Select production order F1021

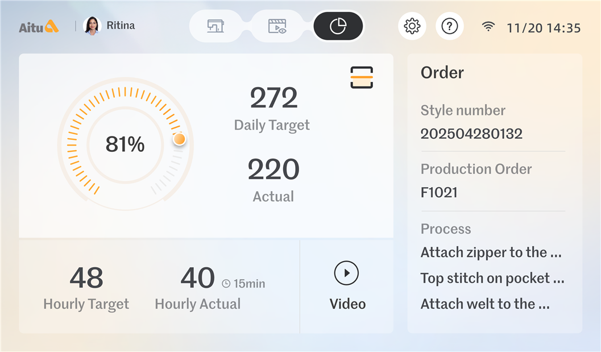(439, 192)
